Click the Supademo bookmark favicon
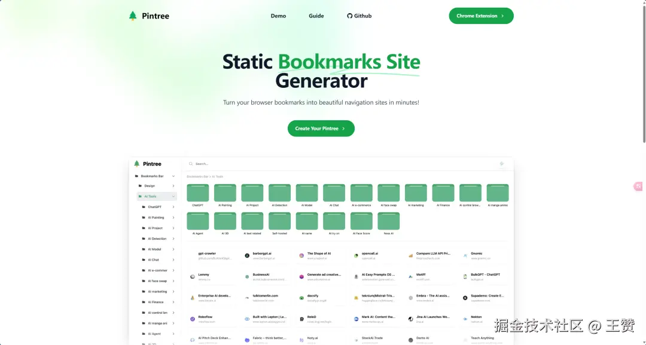Image resolution: width=646 pixels, height=345 pixels. pos(465,298)
